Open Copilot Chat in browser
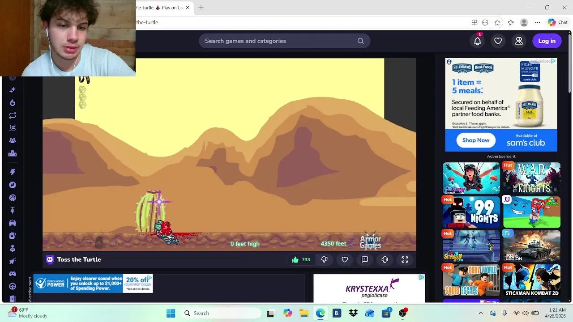The image size is (573, 322). 558,22
